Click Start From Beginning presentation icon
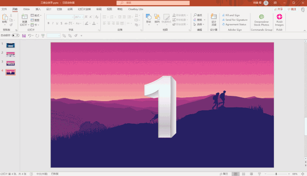307x176 pixels. [43, 35]
